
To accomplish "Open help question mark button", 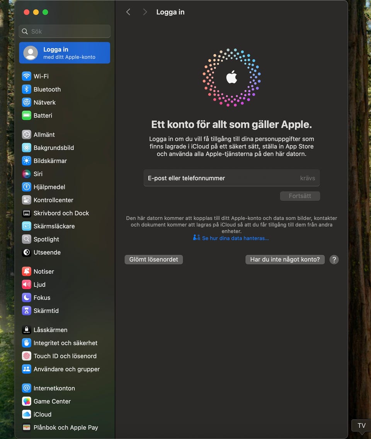I will point(334,260).
